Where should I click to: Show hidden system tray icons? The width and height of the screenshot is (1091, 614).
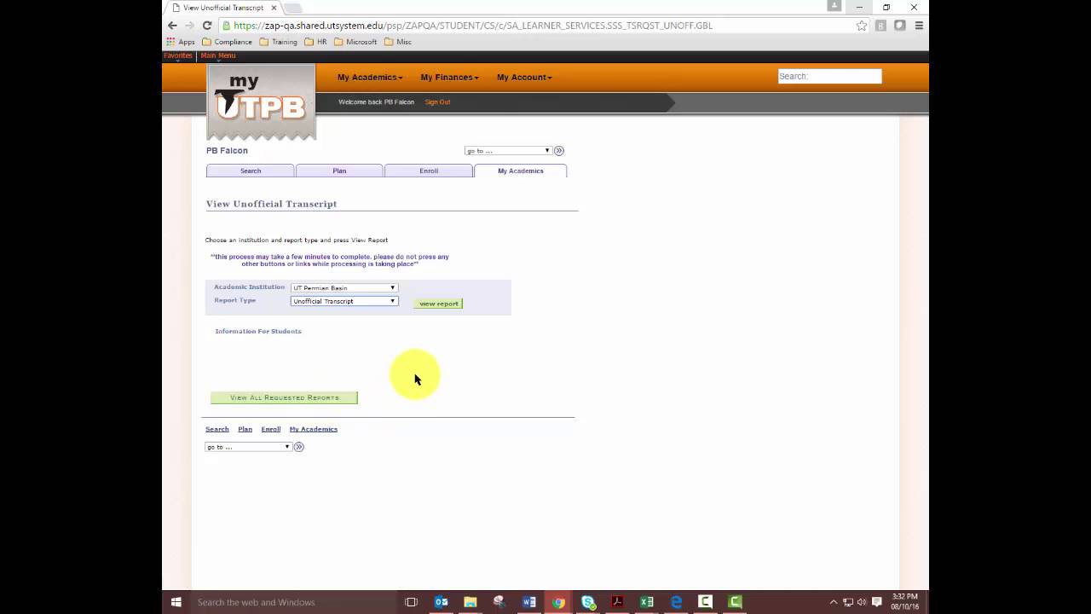pyautogui.click(x=834, y=602)
